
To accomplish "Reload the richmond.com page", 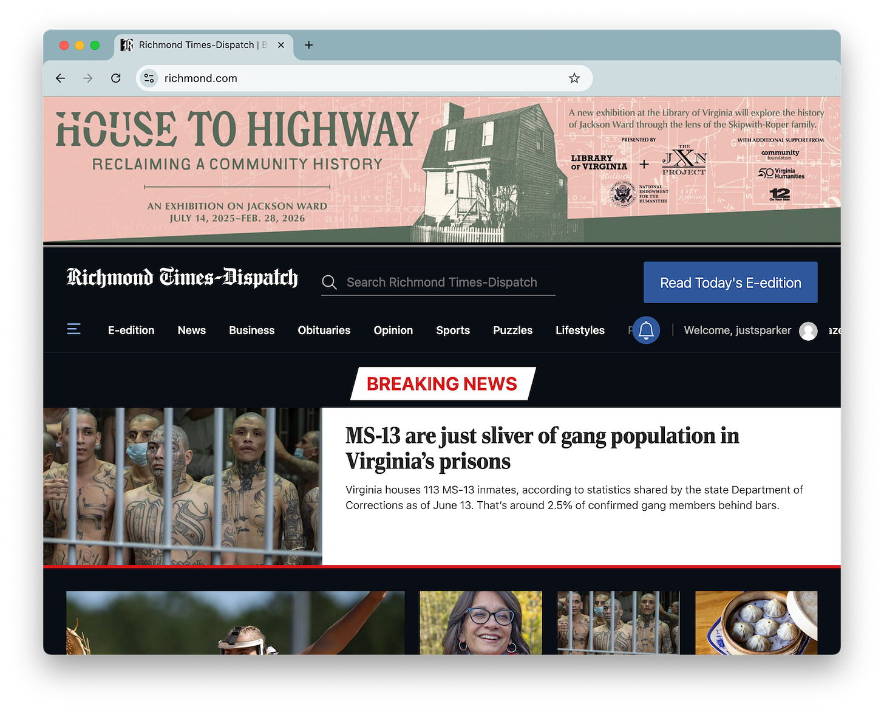I will [116, 78].
